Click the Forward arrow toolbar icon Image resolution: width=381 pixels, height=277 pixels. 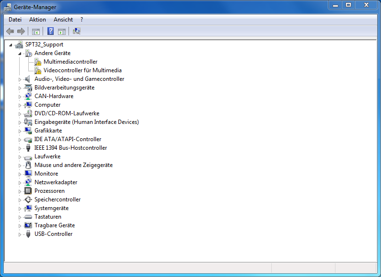click(x=21, y=32)
